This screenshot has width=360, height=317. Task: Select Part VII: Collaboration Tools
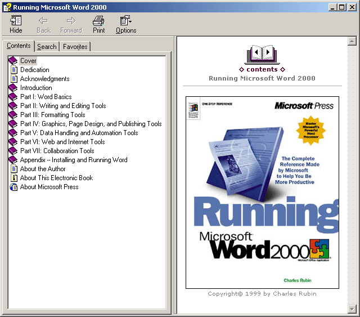pyautogui.click(x=57, y=150)
